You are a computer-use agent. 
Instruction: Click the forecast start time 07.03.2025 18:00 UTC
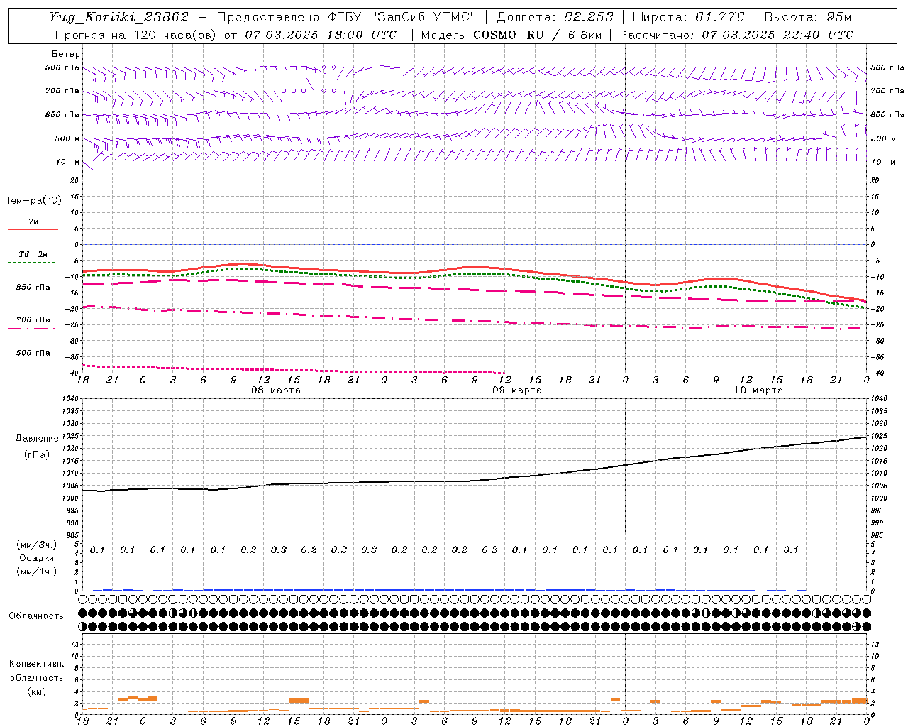tap(321, 35)
